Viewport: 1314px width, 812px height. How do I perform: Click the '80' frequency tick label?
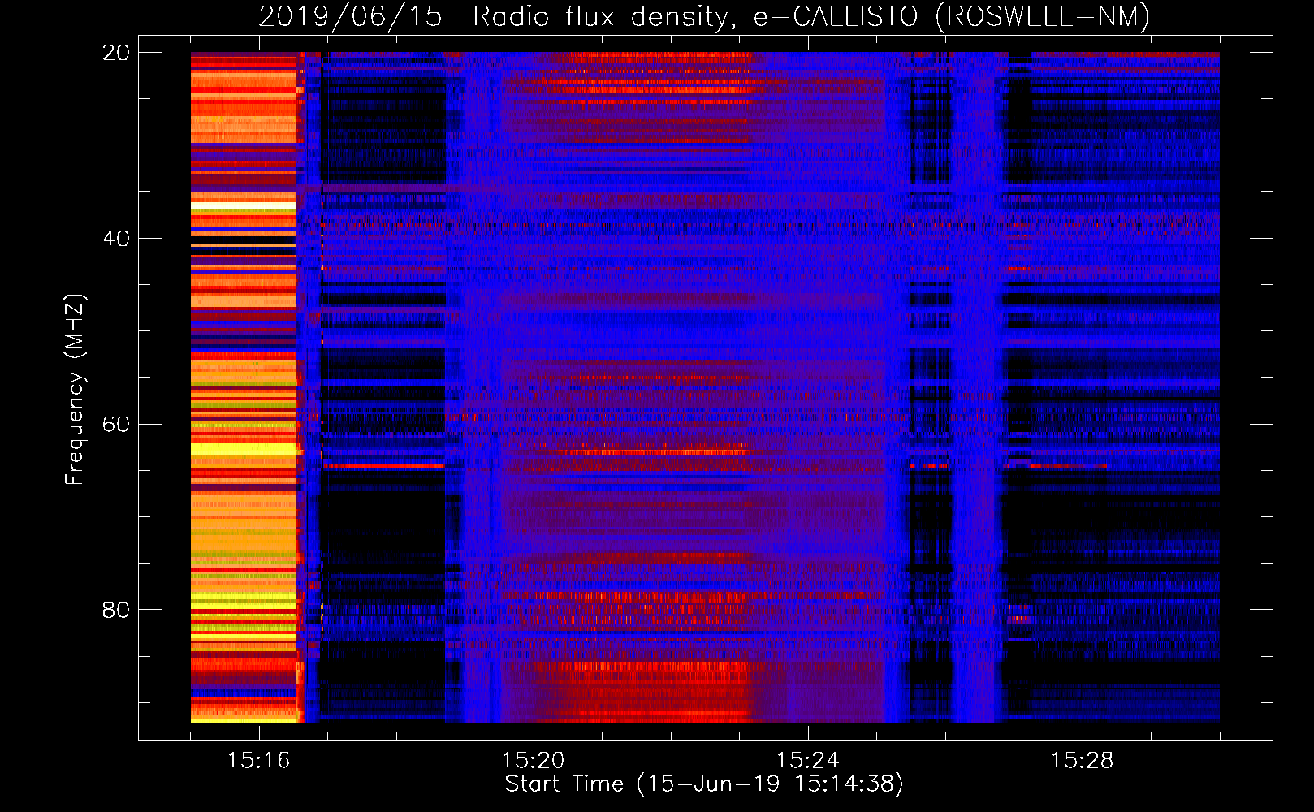point(115,610)
